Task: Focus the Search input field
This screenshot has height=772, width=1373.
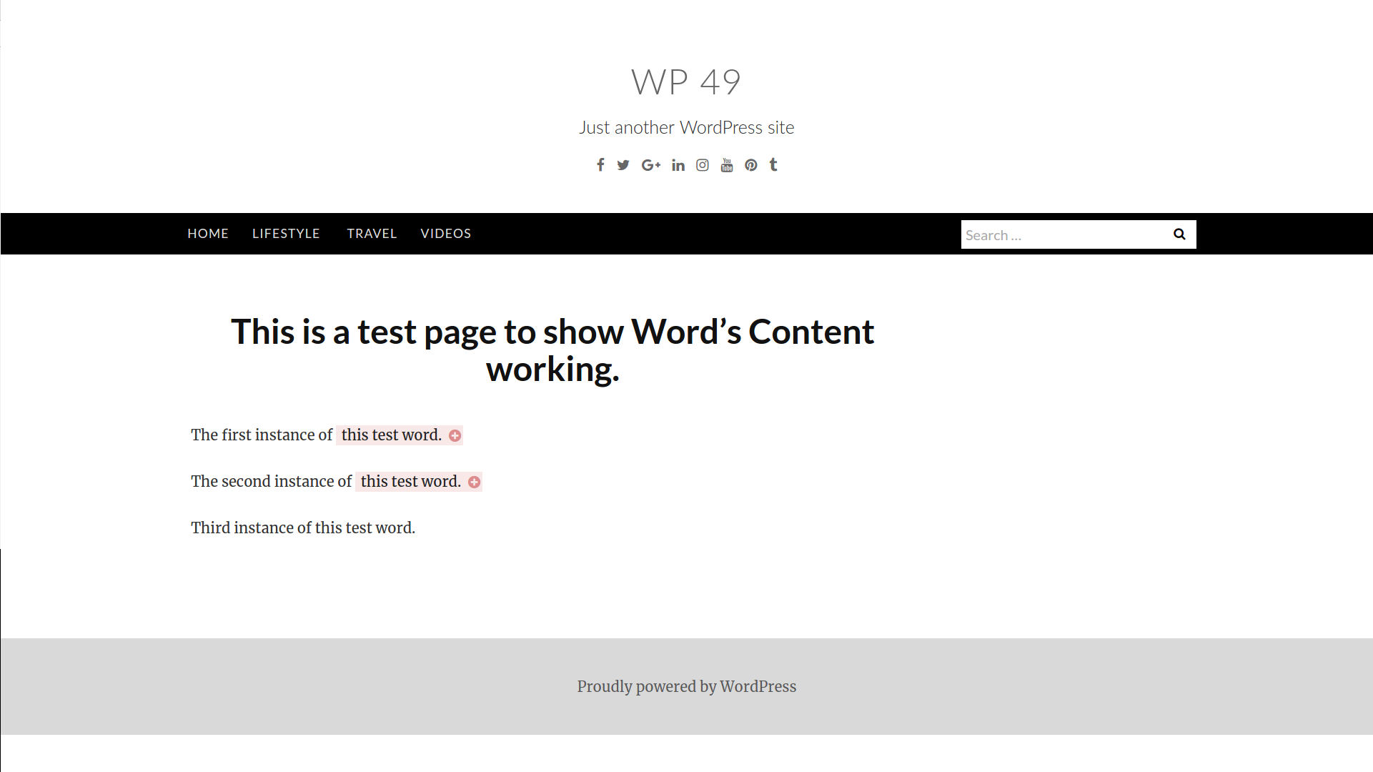Action: [1061, 235]
